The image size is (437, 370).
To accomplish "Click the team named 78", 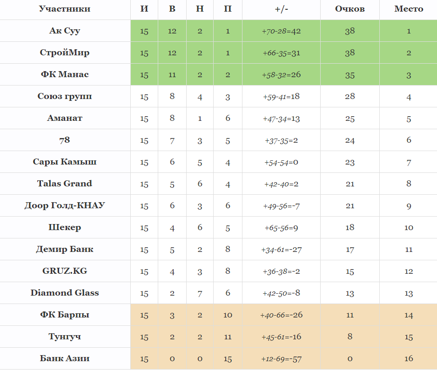I will click(x=65, y=140).
